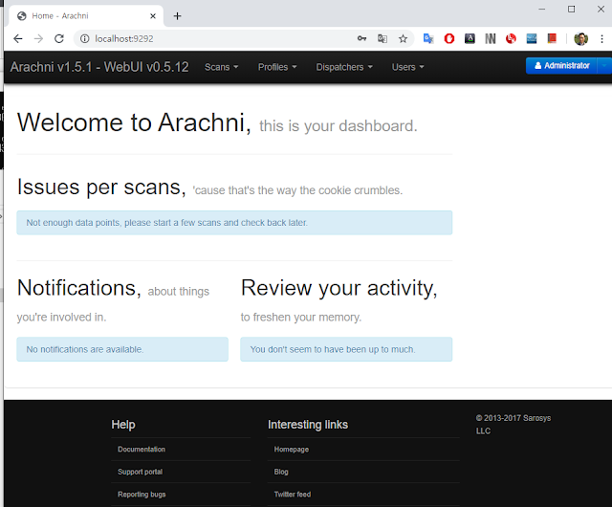This screenshot has width=612, height=507.
Task: Go back with the browser back arrow
Action: click(18, 38)
